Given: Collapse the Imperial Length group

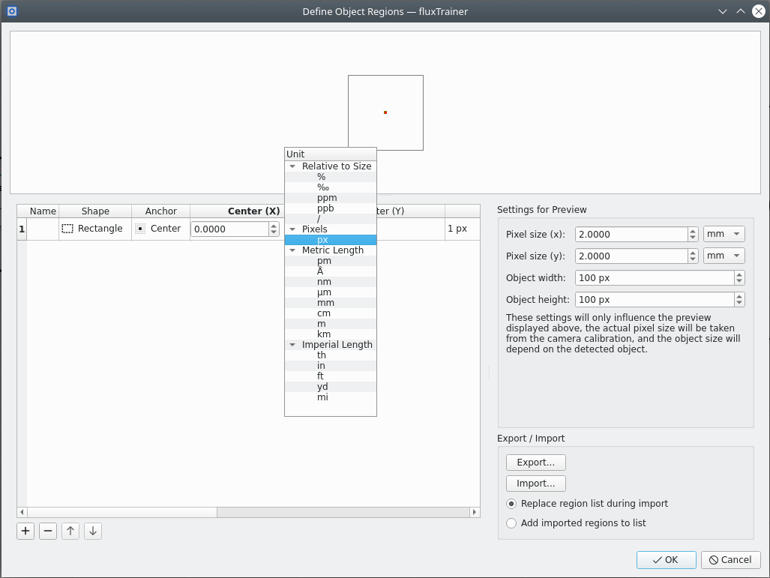Looking at the screenshot, I should pos(292,345).
